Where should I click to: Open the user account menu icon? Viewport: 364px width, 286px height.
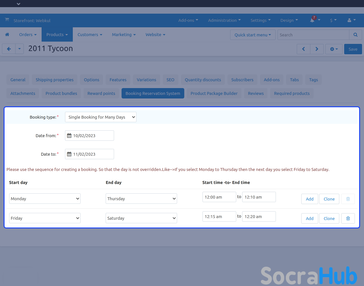[x=351, y=20]
